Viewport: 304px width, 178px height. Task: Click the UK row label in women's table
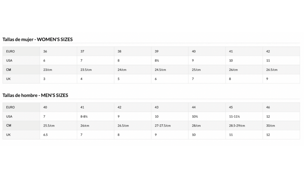8,79
